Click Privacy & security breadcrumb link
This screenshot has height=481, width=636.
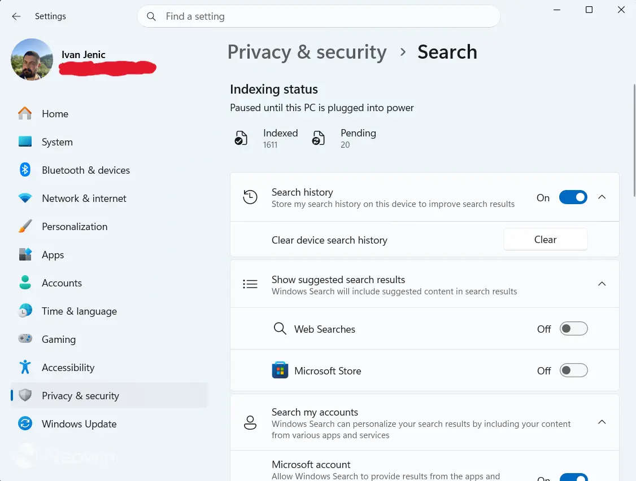pos(307,52)
